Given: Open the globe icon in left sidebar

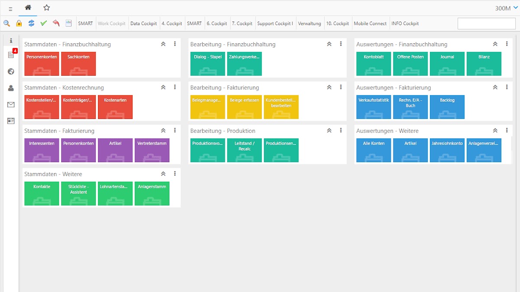Looking at the screenshot, I should click(x=11, y=72).
